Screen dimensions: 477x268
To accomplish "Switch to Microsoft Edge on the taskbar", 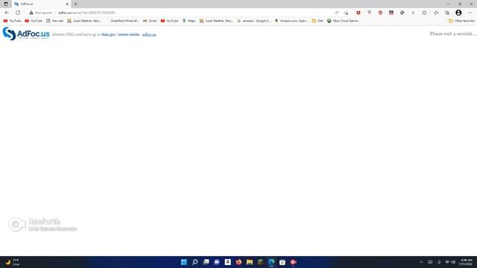I will pyautogui.click(x=271, y=262).
